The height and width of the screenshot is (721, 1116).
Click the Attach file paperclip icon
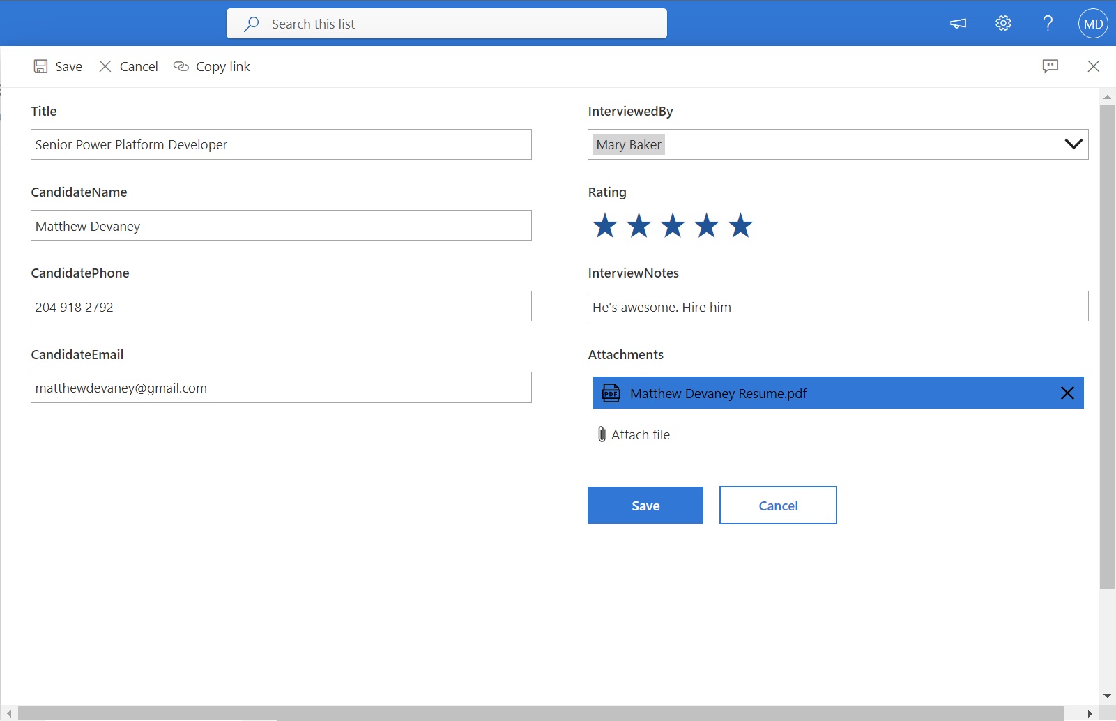pyautogui.click(x=602, y=434)
